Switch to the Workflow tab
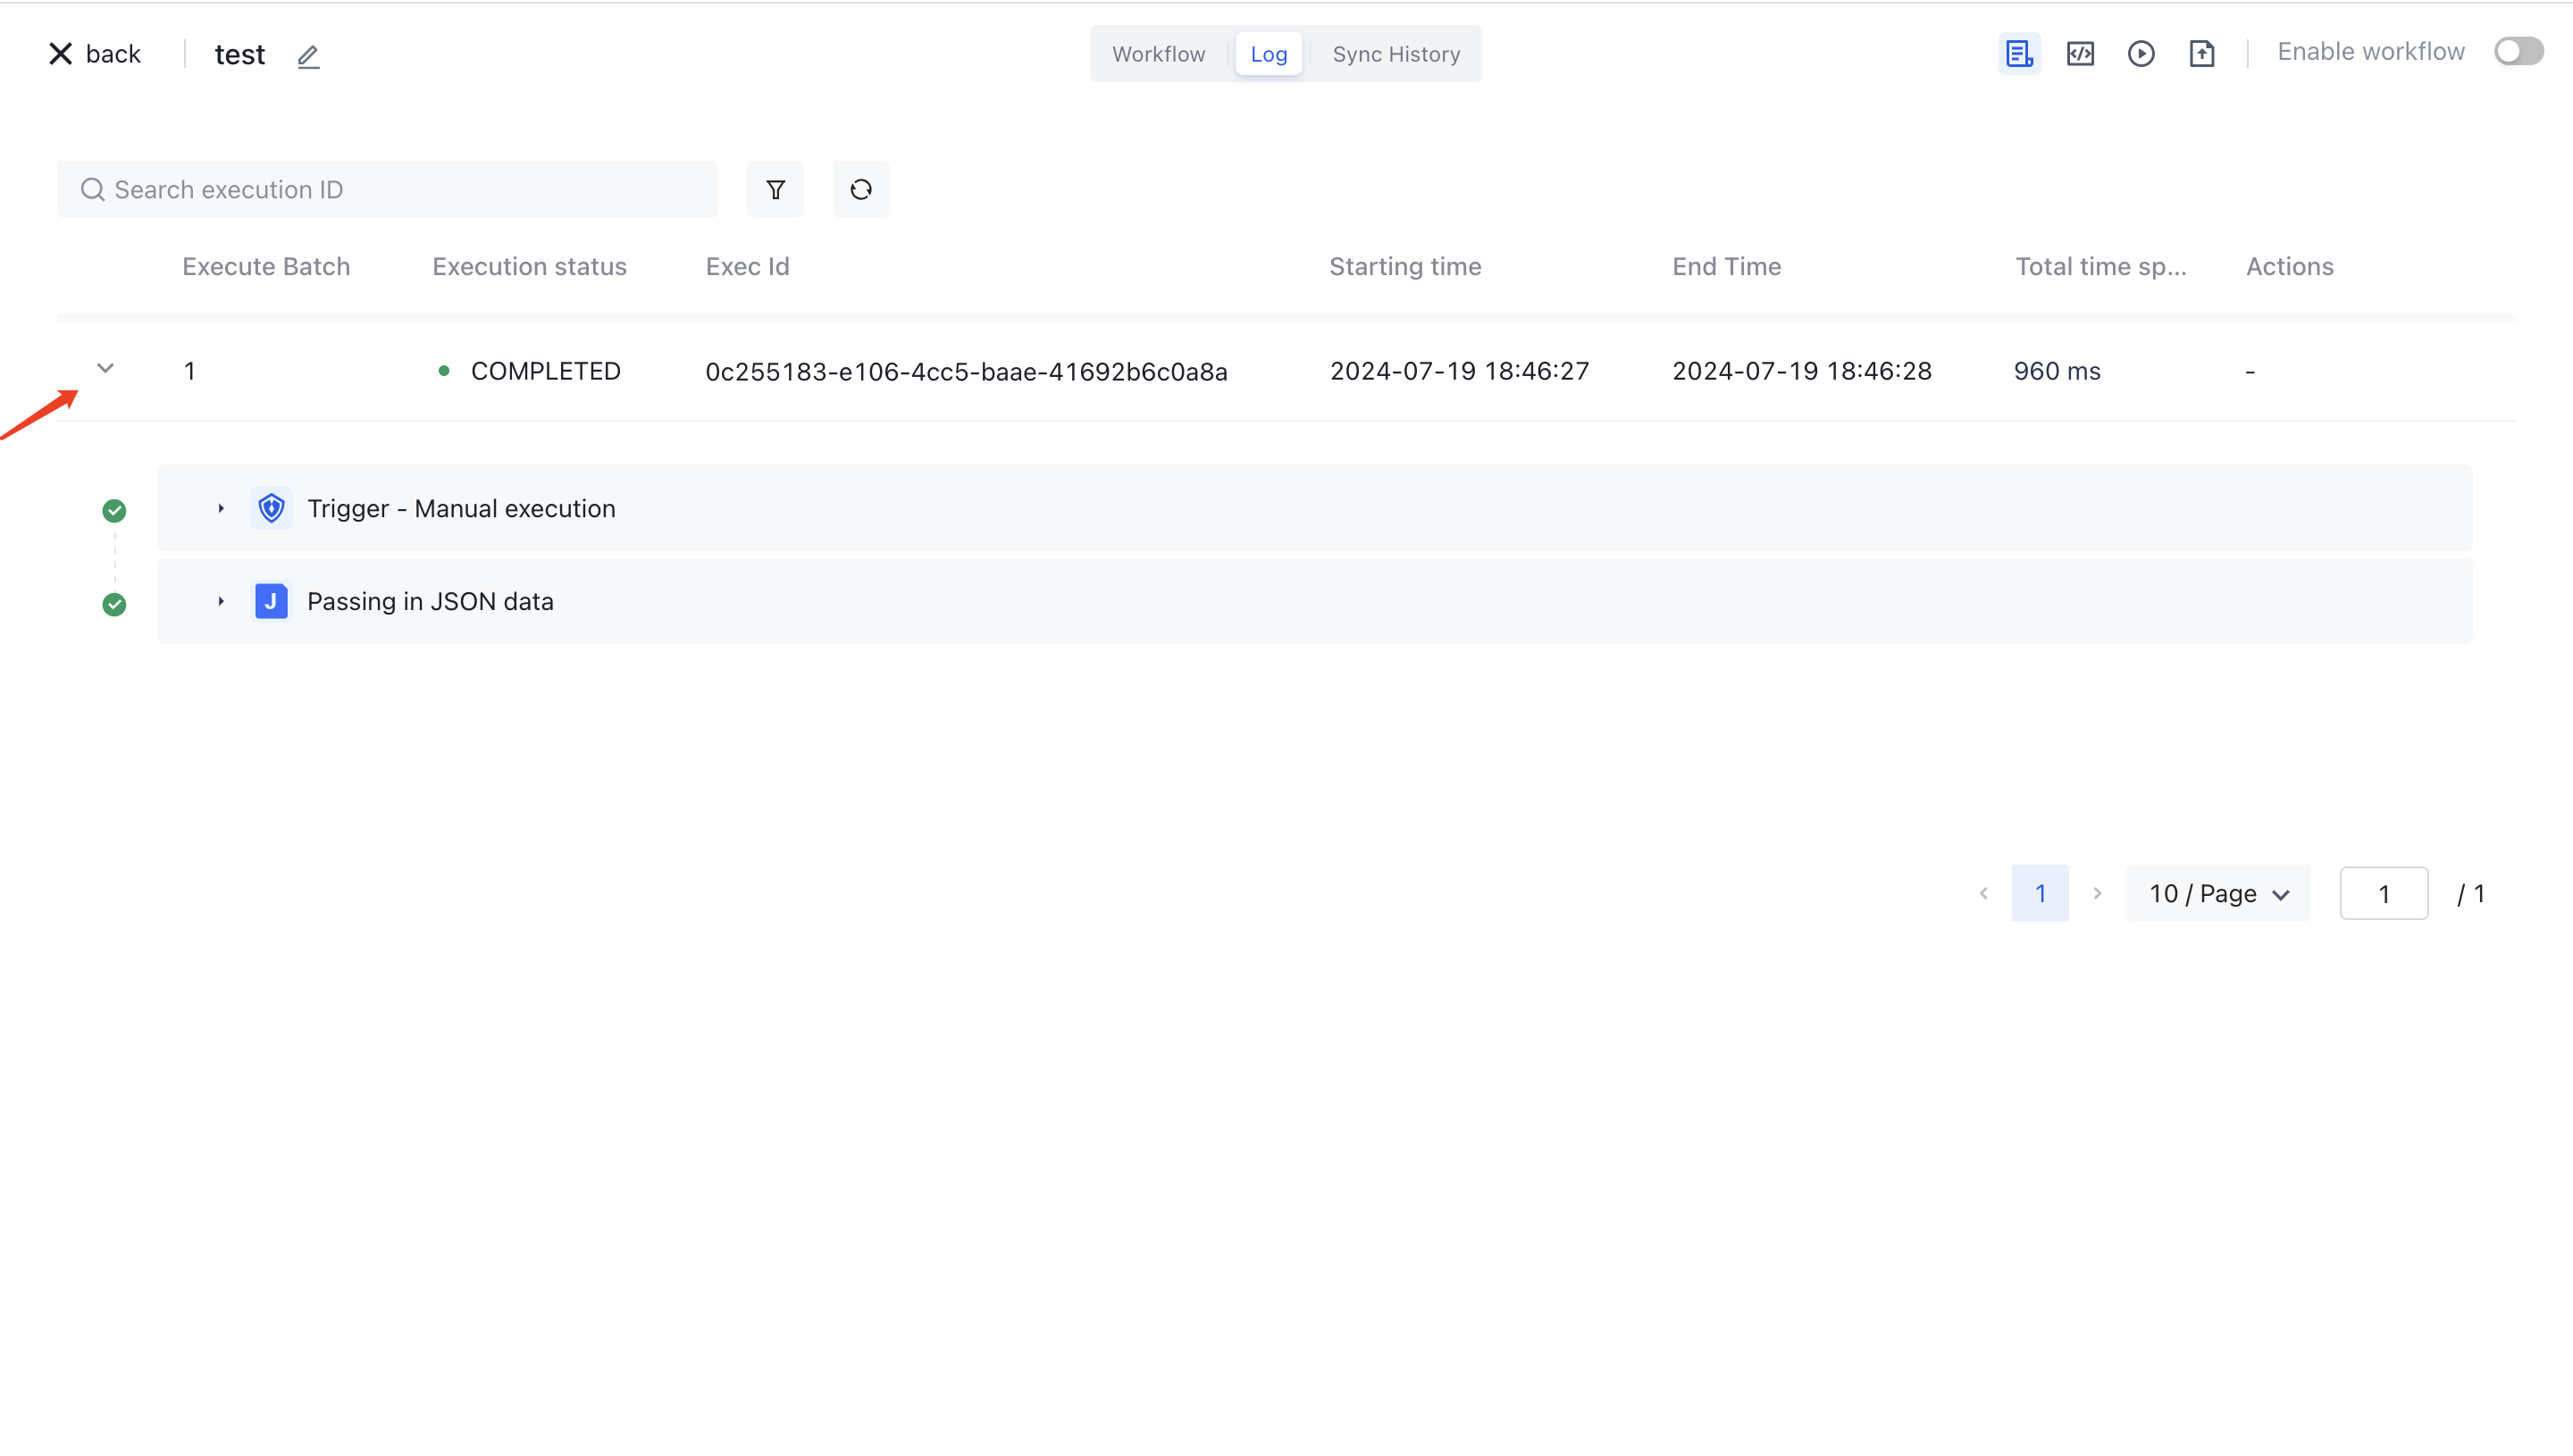Screen dimensions: 2573x1456 [1158, 54]
